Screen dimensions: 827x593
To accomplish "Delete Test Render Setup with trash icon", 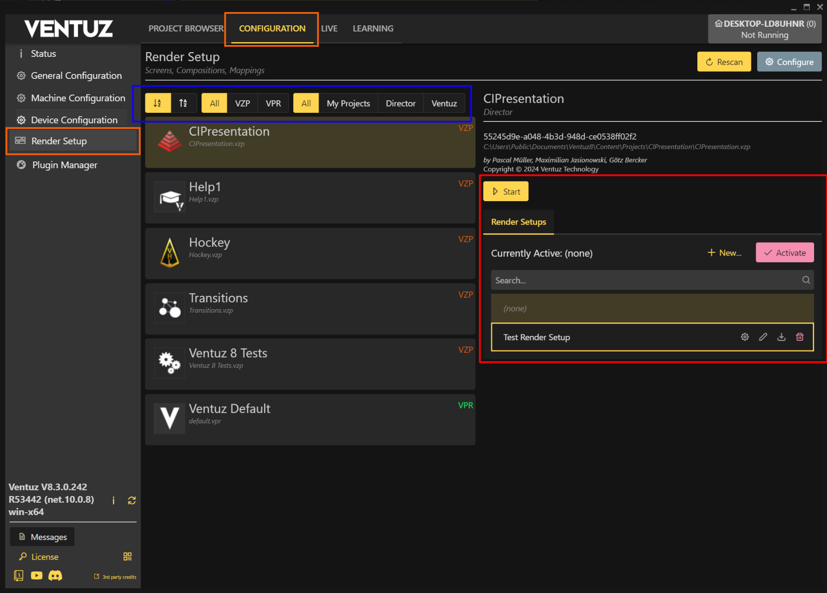I will [x=799, y=337].
